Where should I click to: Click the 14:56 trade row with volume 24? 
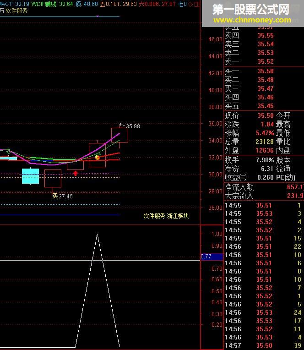click(x=264, y=312)
